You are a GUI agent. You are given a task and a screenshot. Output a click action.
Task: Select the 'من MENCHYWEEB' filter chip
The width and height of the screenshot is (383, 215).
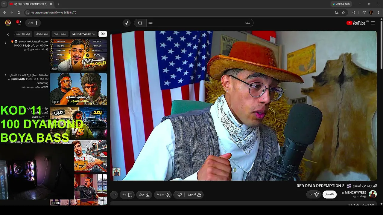tap(83, 34)
